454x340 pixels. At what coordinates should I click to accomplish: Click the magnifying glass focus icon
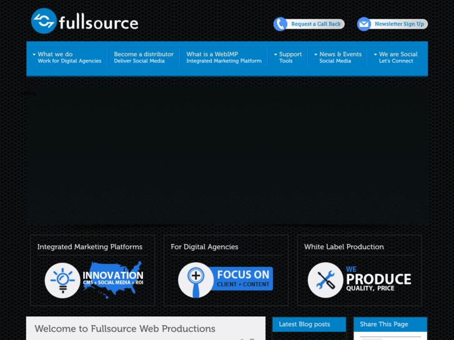coord(195,280)
